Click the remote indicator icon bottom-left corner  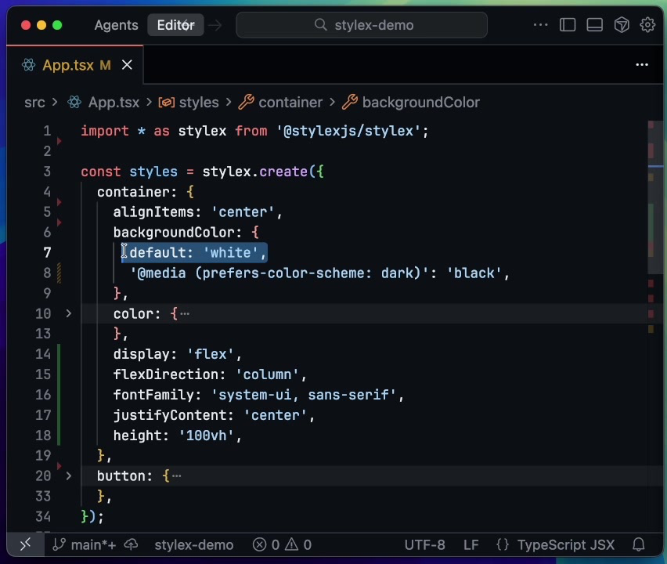tap(24, 544)
